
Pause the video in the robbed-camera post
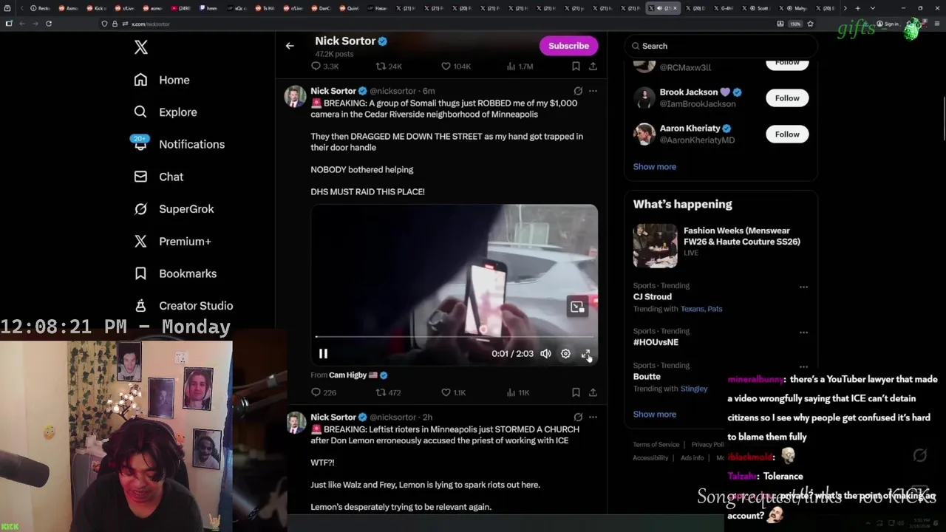tap(323, 354)
